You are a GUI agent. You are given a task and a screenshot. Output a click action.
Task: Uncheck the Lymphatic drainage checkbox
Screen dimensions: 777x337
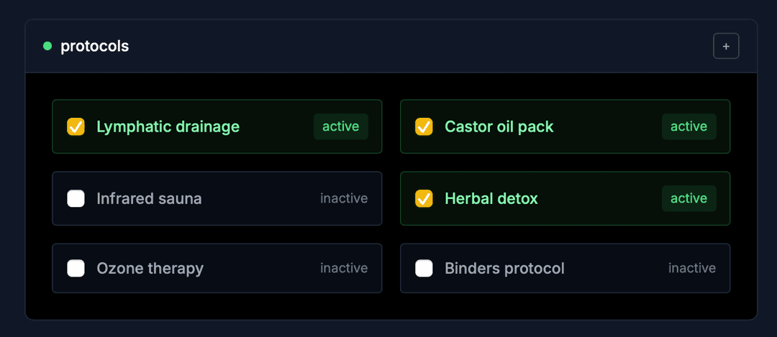tap(76, 126)
